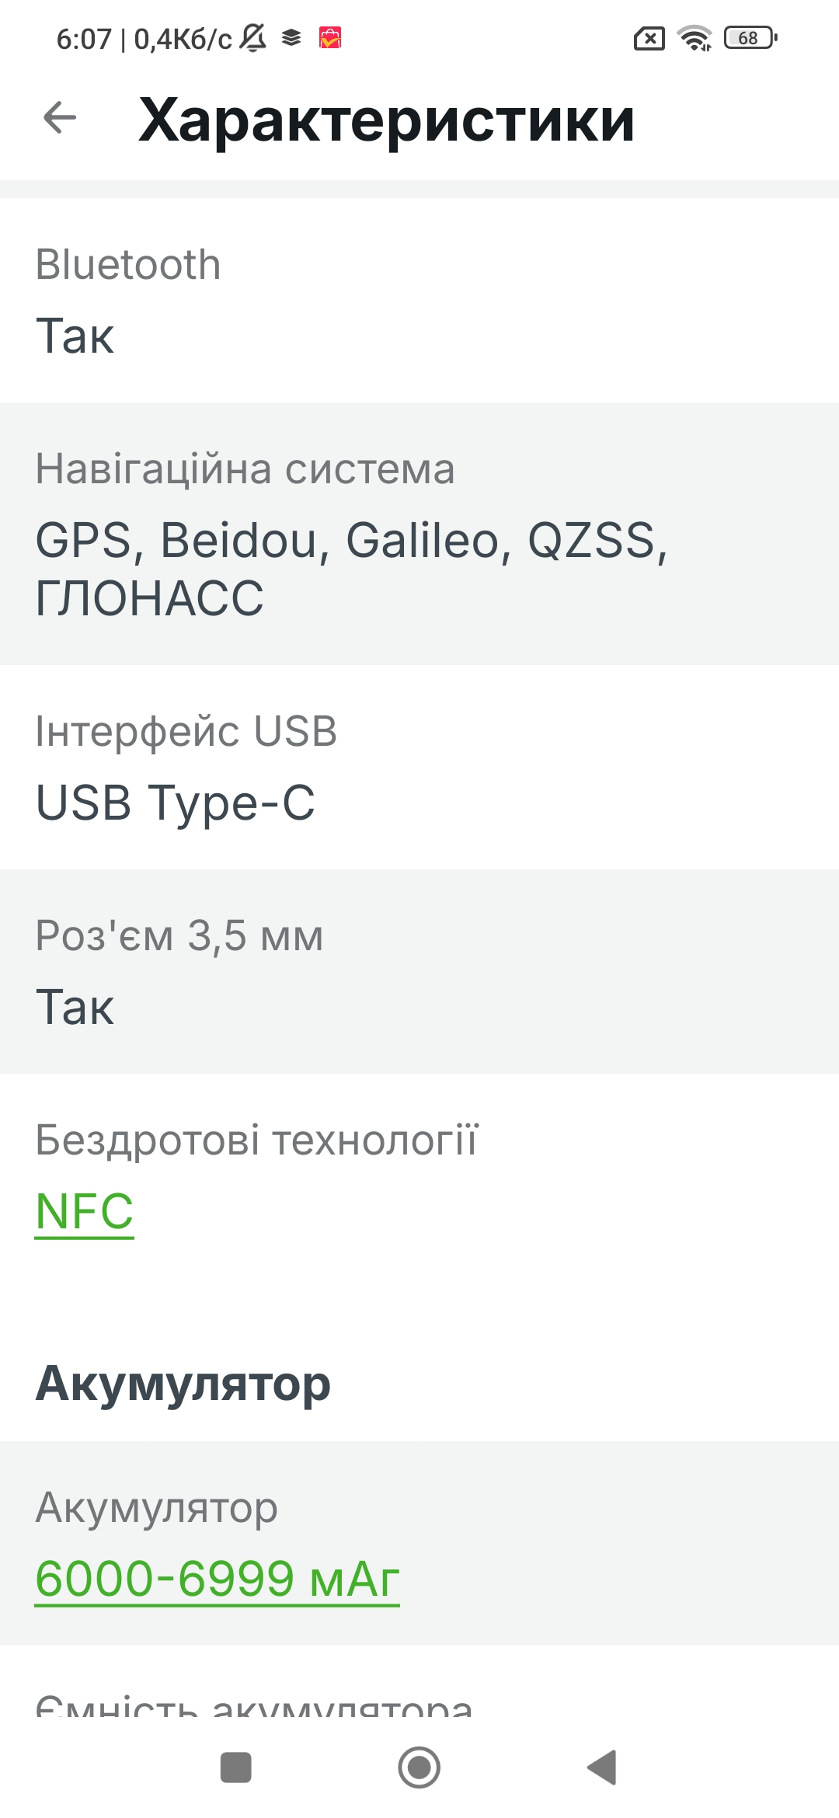Open the NFC link
Image resolution: width=839 pixels, height=1818 pixels.
click(85, 1211)
